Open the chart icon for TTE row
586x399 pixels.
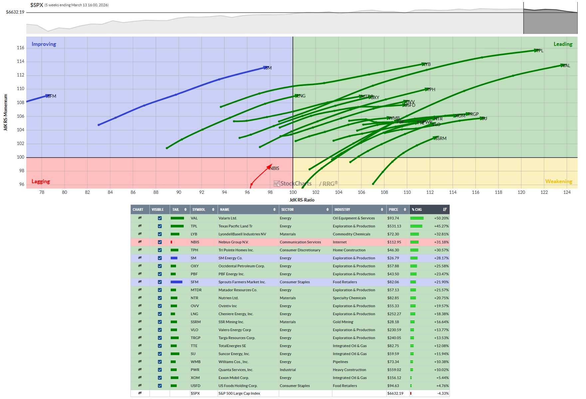(140, 346)
